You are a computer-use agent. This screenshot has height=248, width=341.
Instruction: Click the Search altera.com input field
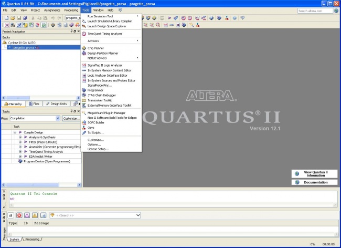[x=315, y=11]
